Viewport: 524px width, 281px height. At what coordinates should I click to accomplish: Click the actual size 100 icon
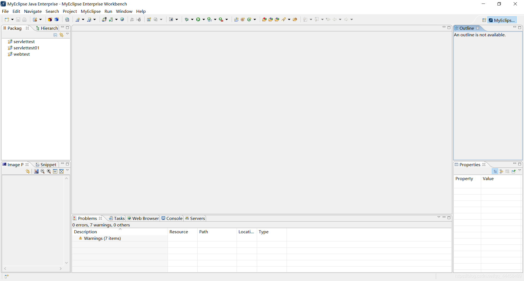pos(55,171)
